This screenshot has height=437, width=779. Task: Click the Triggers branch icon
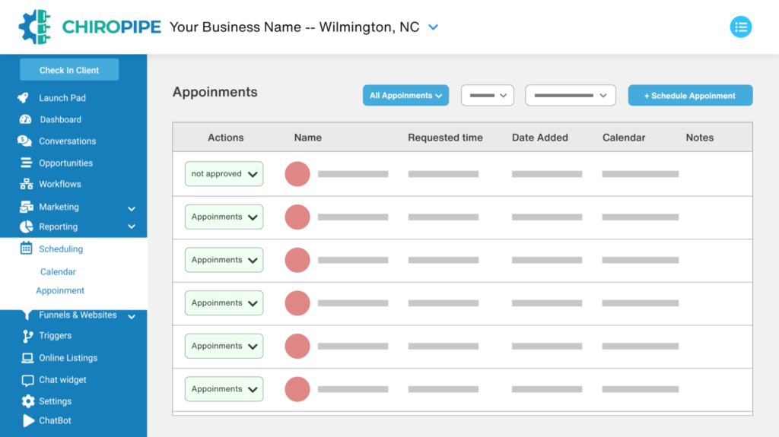coord(28,336)
